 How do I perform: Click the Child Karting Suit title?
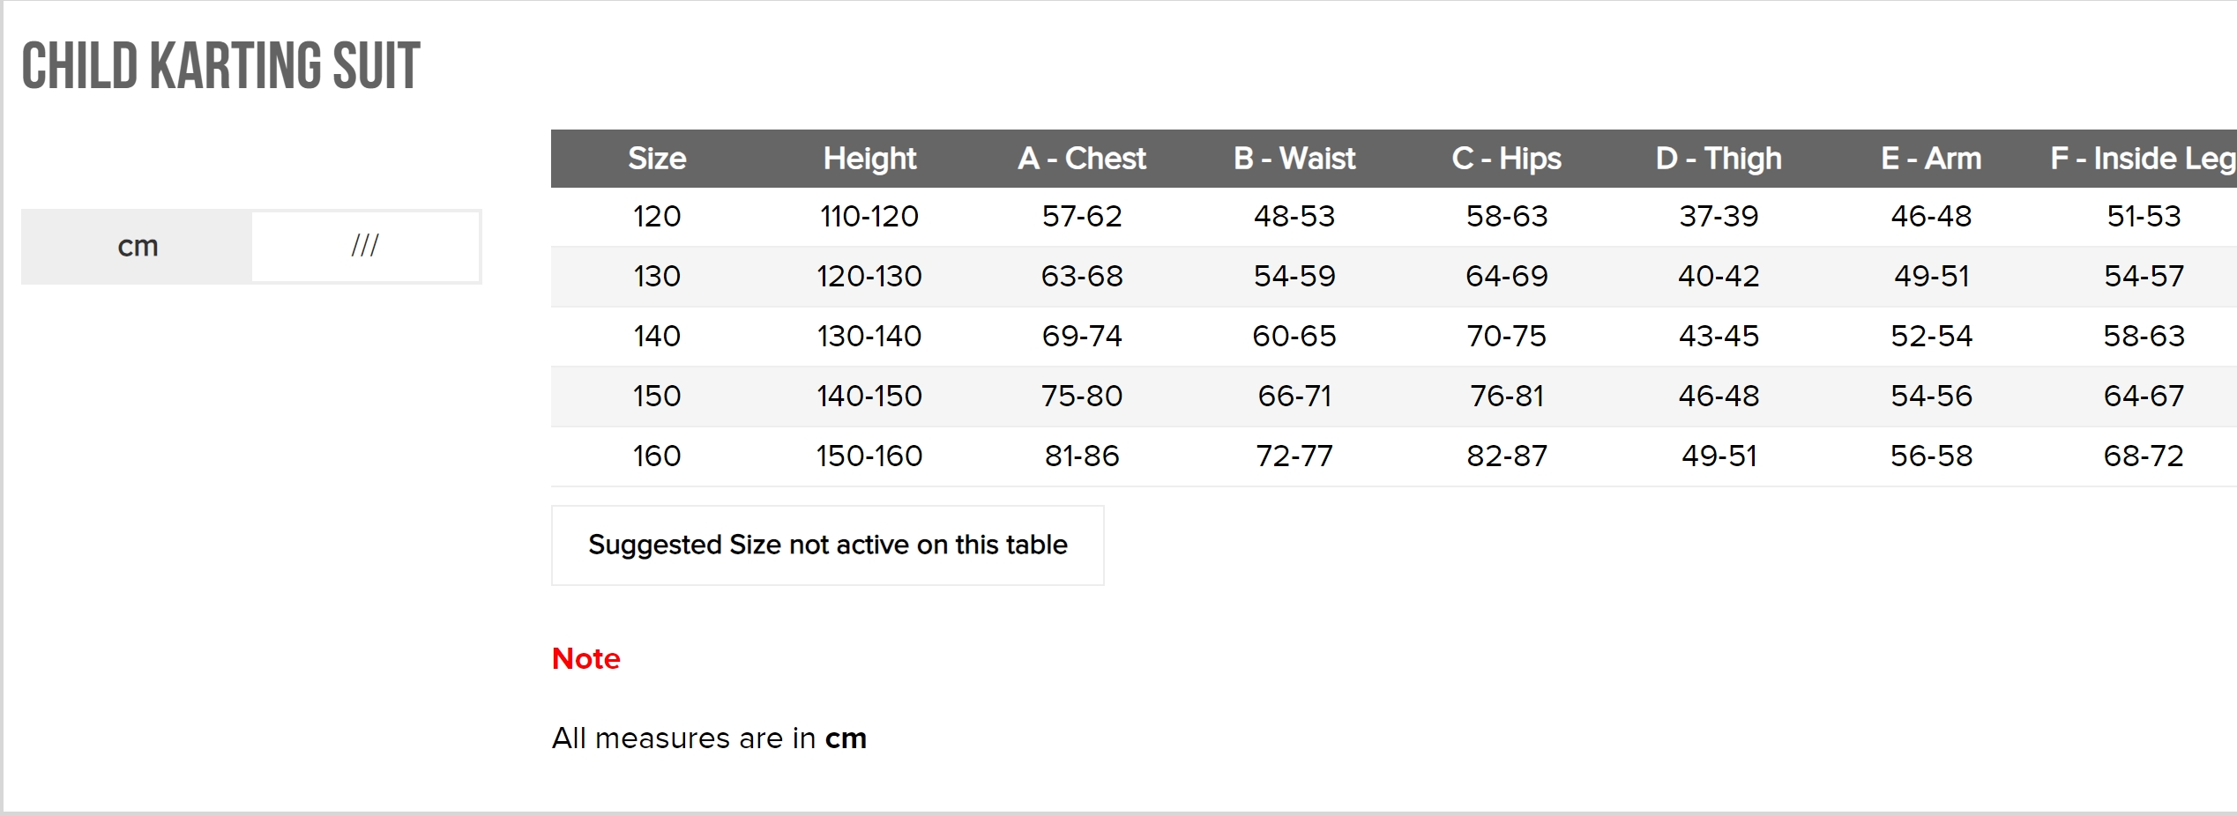[x=221, y=66]
